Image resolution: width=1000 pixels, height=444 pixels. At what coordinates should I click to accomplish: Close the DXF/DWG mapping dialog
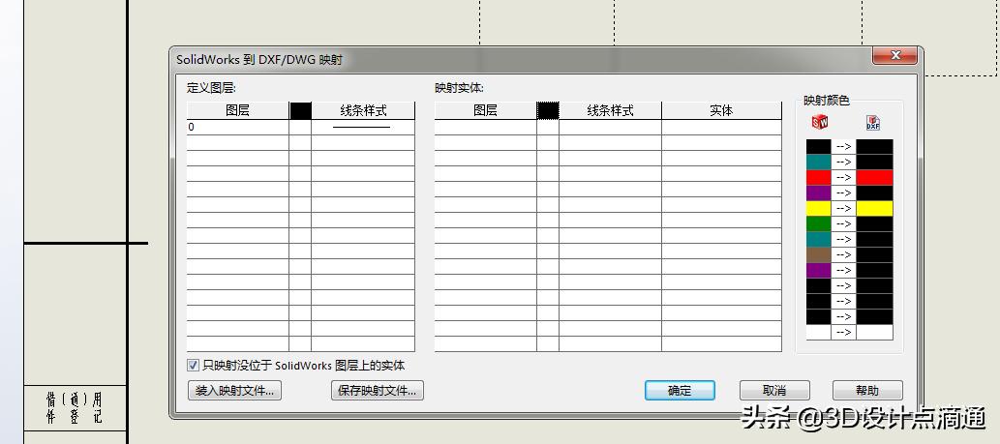pyautogui.click(x=894, y=56)
